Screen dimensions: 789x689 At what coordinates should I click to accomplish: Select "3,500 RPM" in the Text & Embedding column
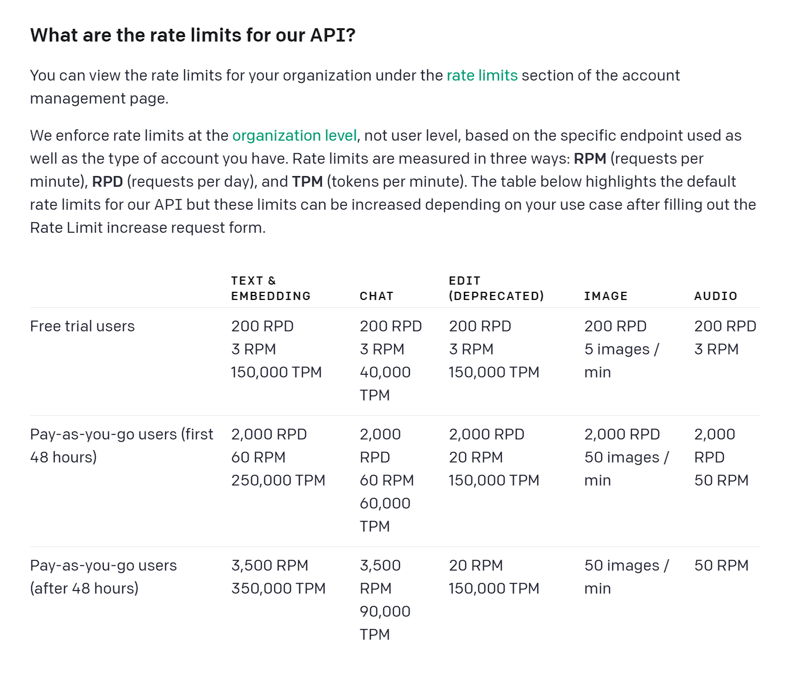click(x=269, y=566)
